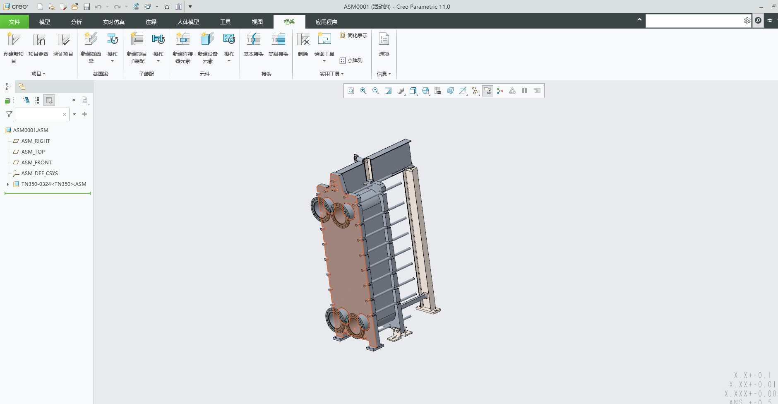Click the 创建新项目 (create new project) icon
The height and width of the screenshot is (404, 778).
(14, 40)
